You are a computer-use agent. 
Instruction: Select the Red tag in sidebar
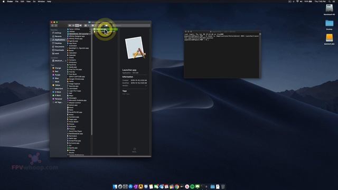56,72
